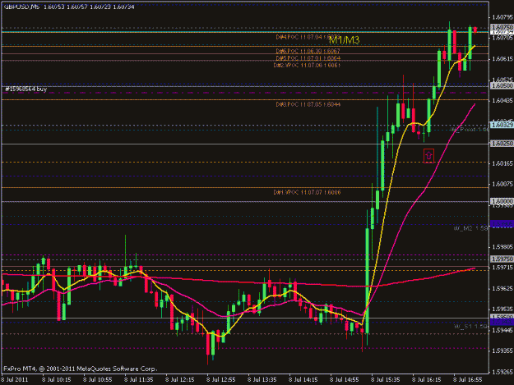The width and height of the screenshot is (514, 385).
Task: Click the 8 Jul 16:55 time label
Action: [x=468, y=380]
